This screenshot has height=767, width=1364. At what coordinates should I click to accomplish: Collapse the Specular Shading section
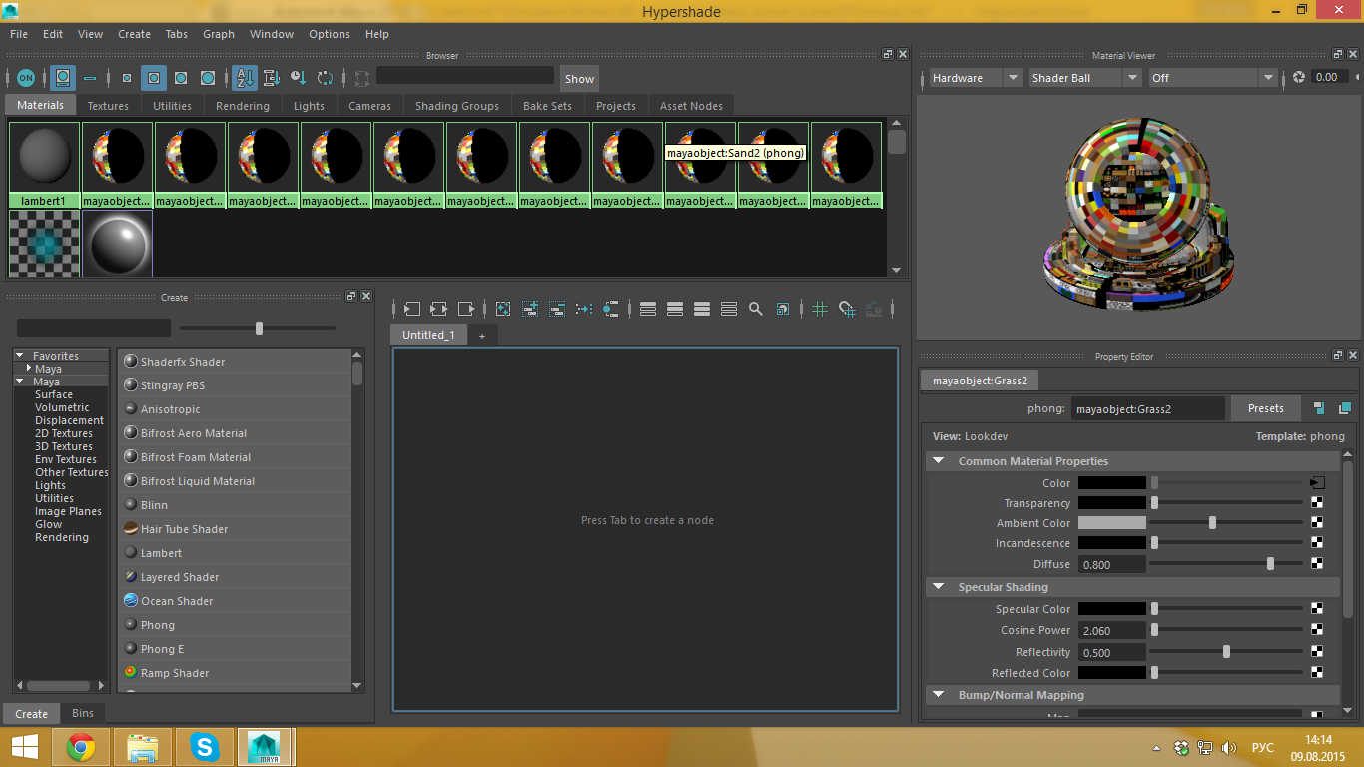tap(939, 587)
